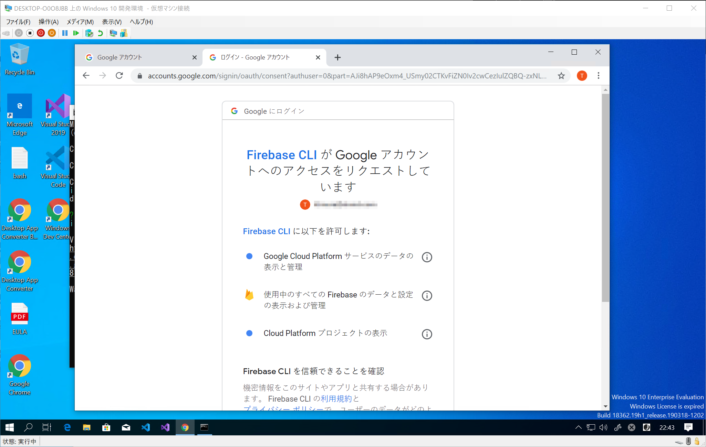
Task: Open the 操作(A) menu
Action: pyautogui.click(x=49, y=22)
